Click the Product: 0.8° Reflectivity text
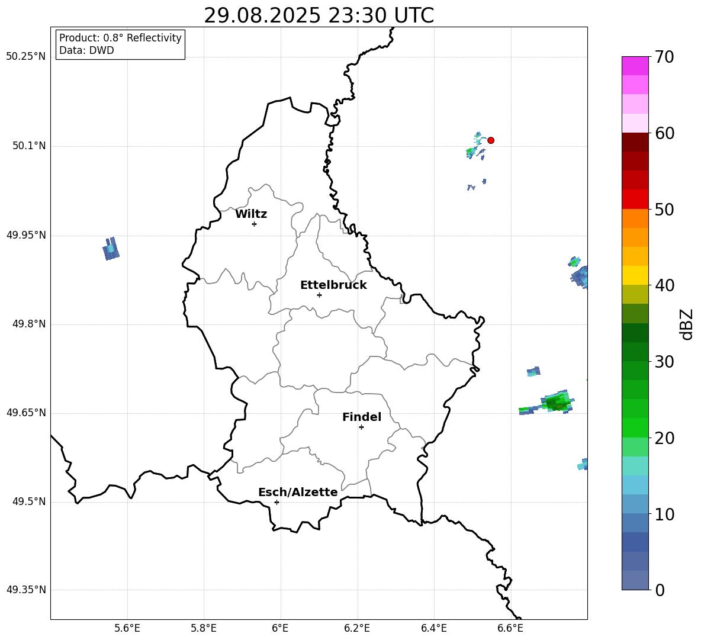Viewport: 701px width, 640px height. pos(120,38)
